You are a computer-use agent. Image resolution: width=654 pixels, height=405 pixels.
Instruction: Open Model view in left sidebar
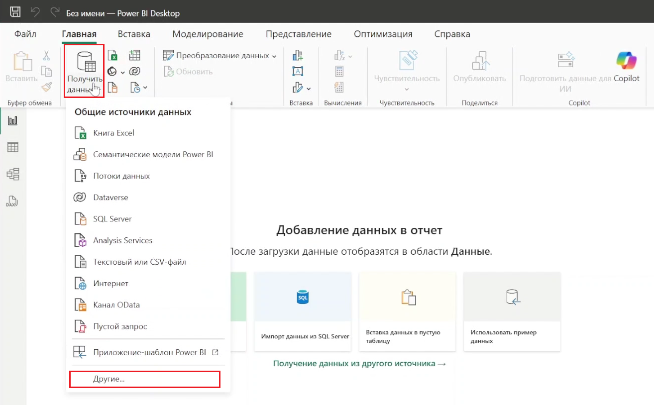point(12,174)
